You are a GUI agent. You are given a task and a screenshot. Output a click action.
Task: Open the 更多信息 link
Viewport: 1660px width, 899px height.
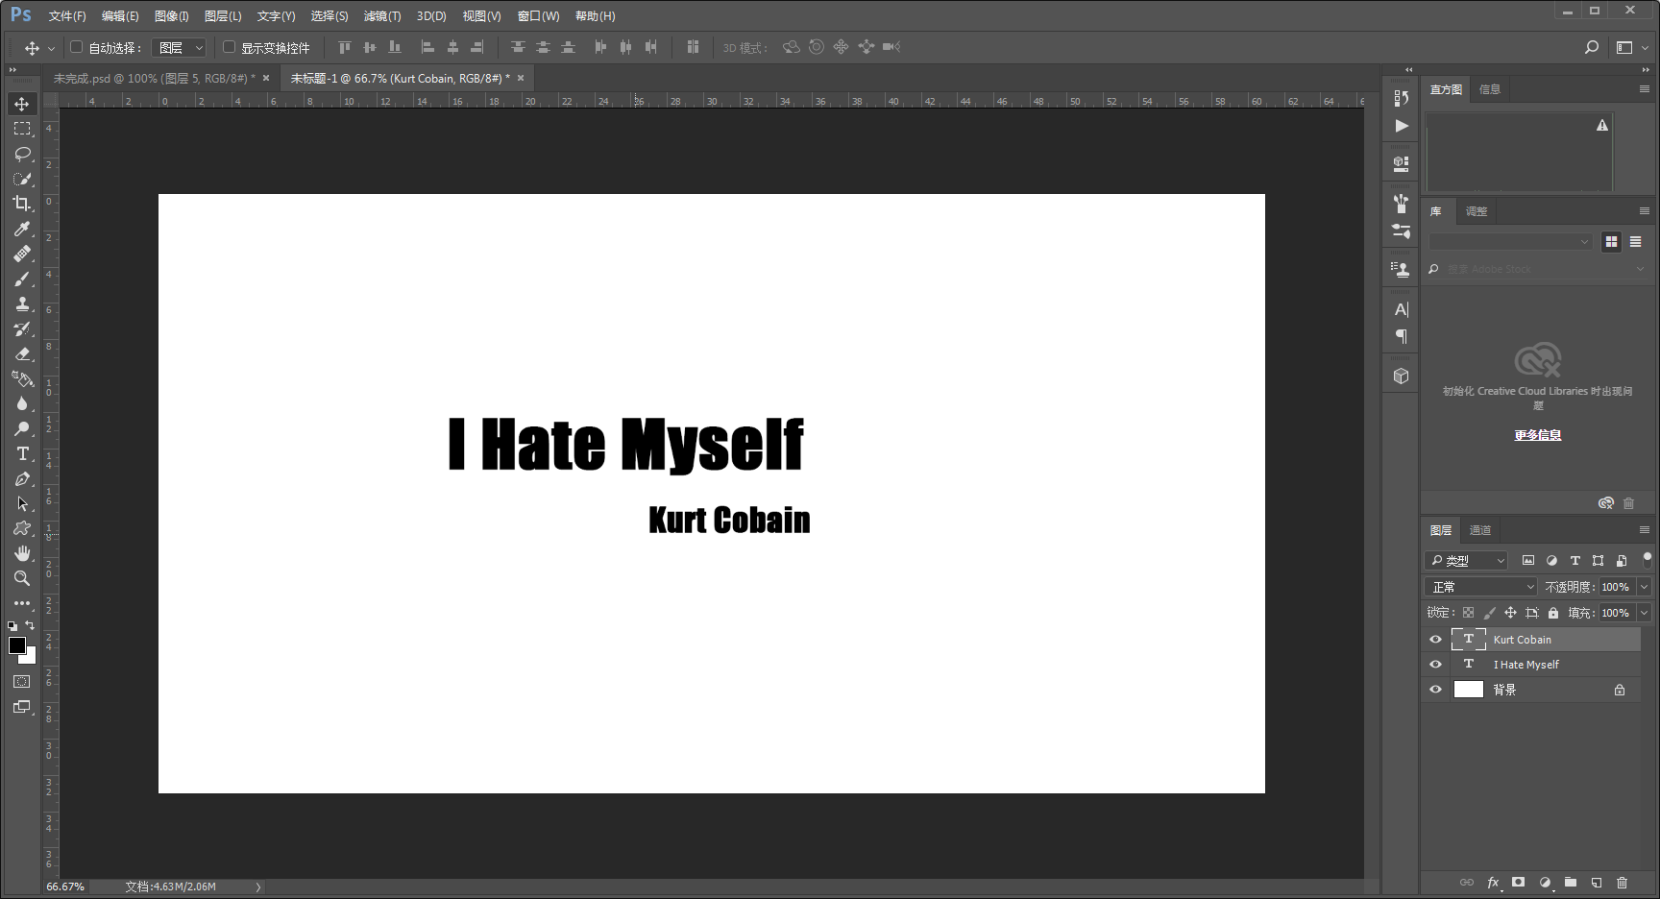tap(1538, 435)
